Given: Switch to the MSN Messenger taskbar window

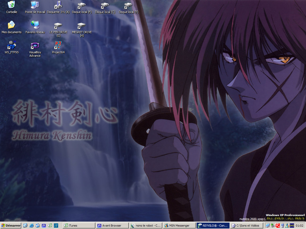Looking at the screenshot, I should [179, 226].
